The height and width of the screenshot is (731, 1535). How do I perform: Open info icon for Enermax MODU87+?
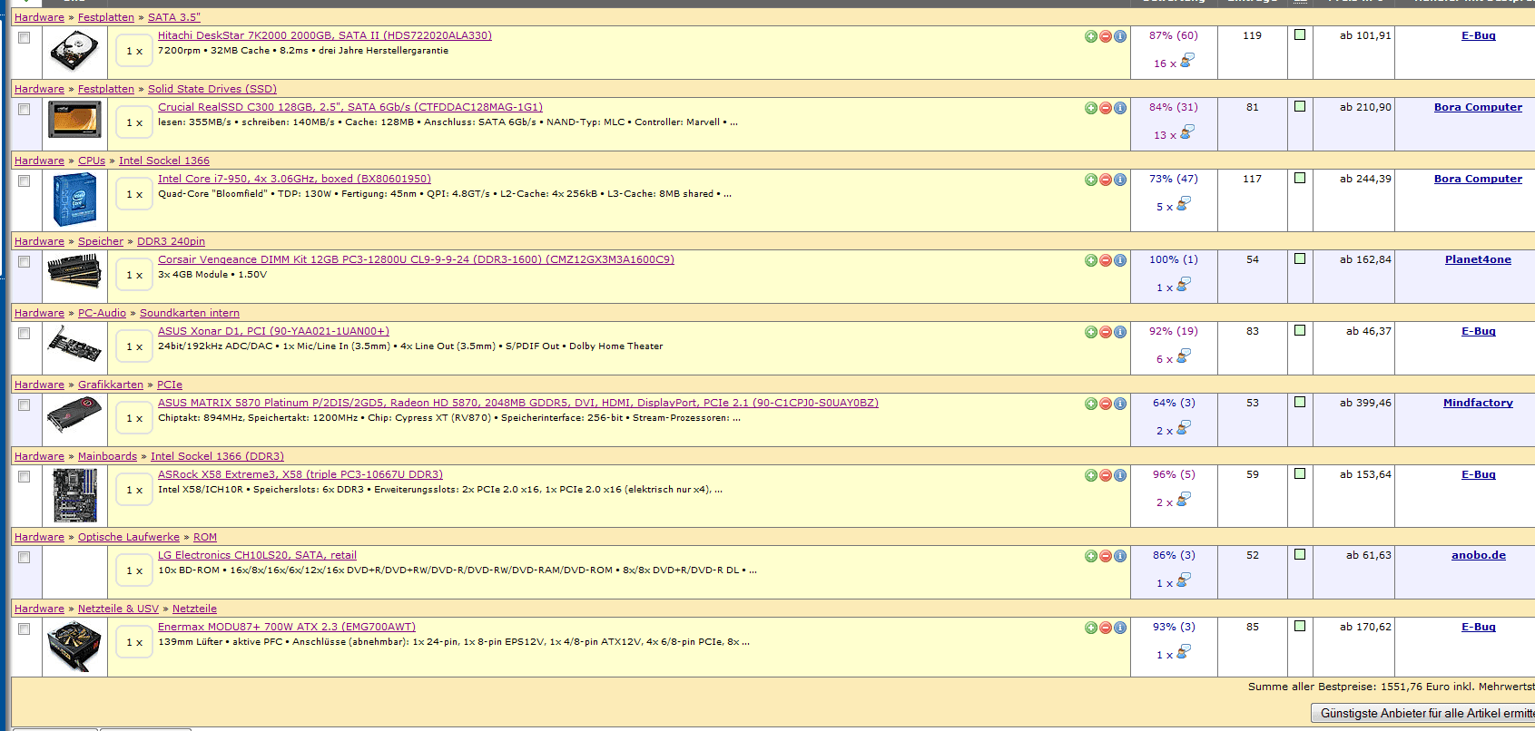pos(1120,628)
